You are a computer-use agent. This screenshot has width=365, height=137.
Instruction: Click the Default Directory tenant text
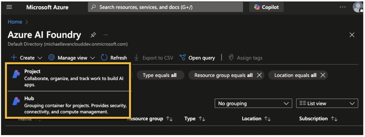68,44
